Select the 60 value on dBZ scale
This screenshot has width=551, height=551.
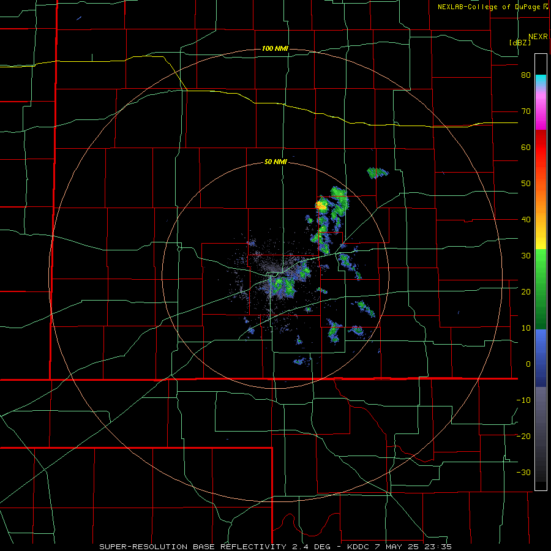pyautogui.click(x=526, y=148)
